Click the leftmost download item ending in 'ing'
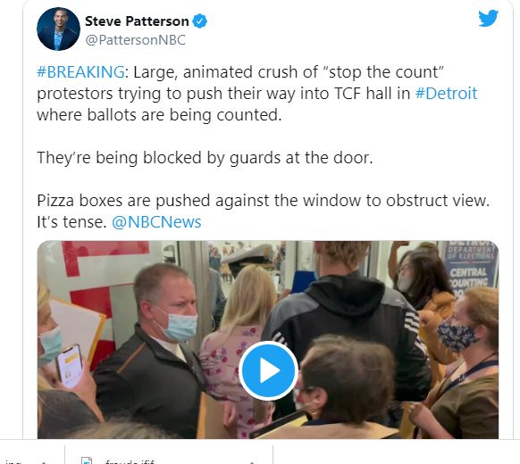The image size is (520, 464). [13, 461]
